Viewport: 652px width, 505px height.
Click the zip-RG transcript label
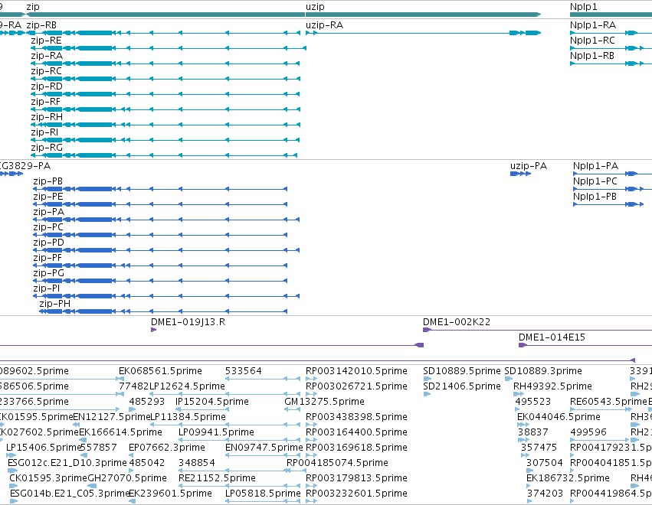click(47, 148)
